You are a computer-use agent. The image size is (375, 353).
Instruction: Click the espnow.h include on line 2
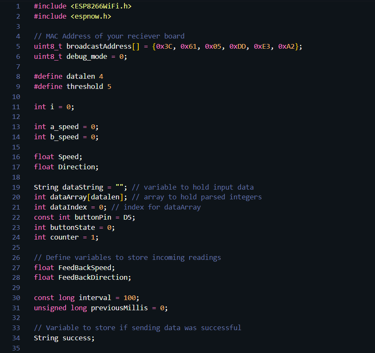point(91,17)
